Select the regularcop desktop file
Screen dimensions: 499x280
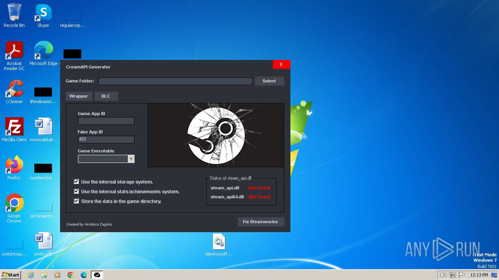click(72, 18)
